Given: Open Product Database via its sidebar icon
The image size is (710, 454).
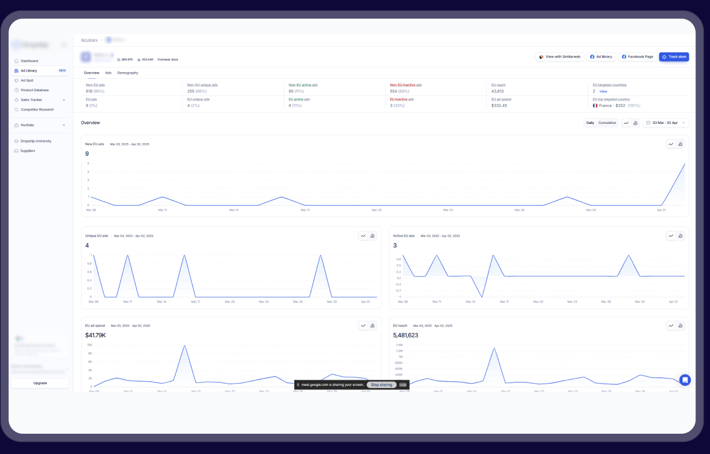Looking at the screenshot, I should click(16, 90).
